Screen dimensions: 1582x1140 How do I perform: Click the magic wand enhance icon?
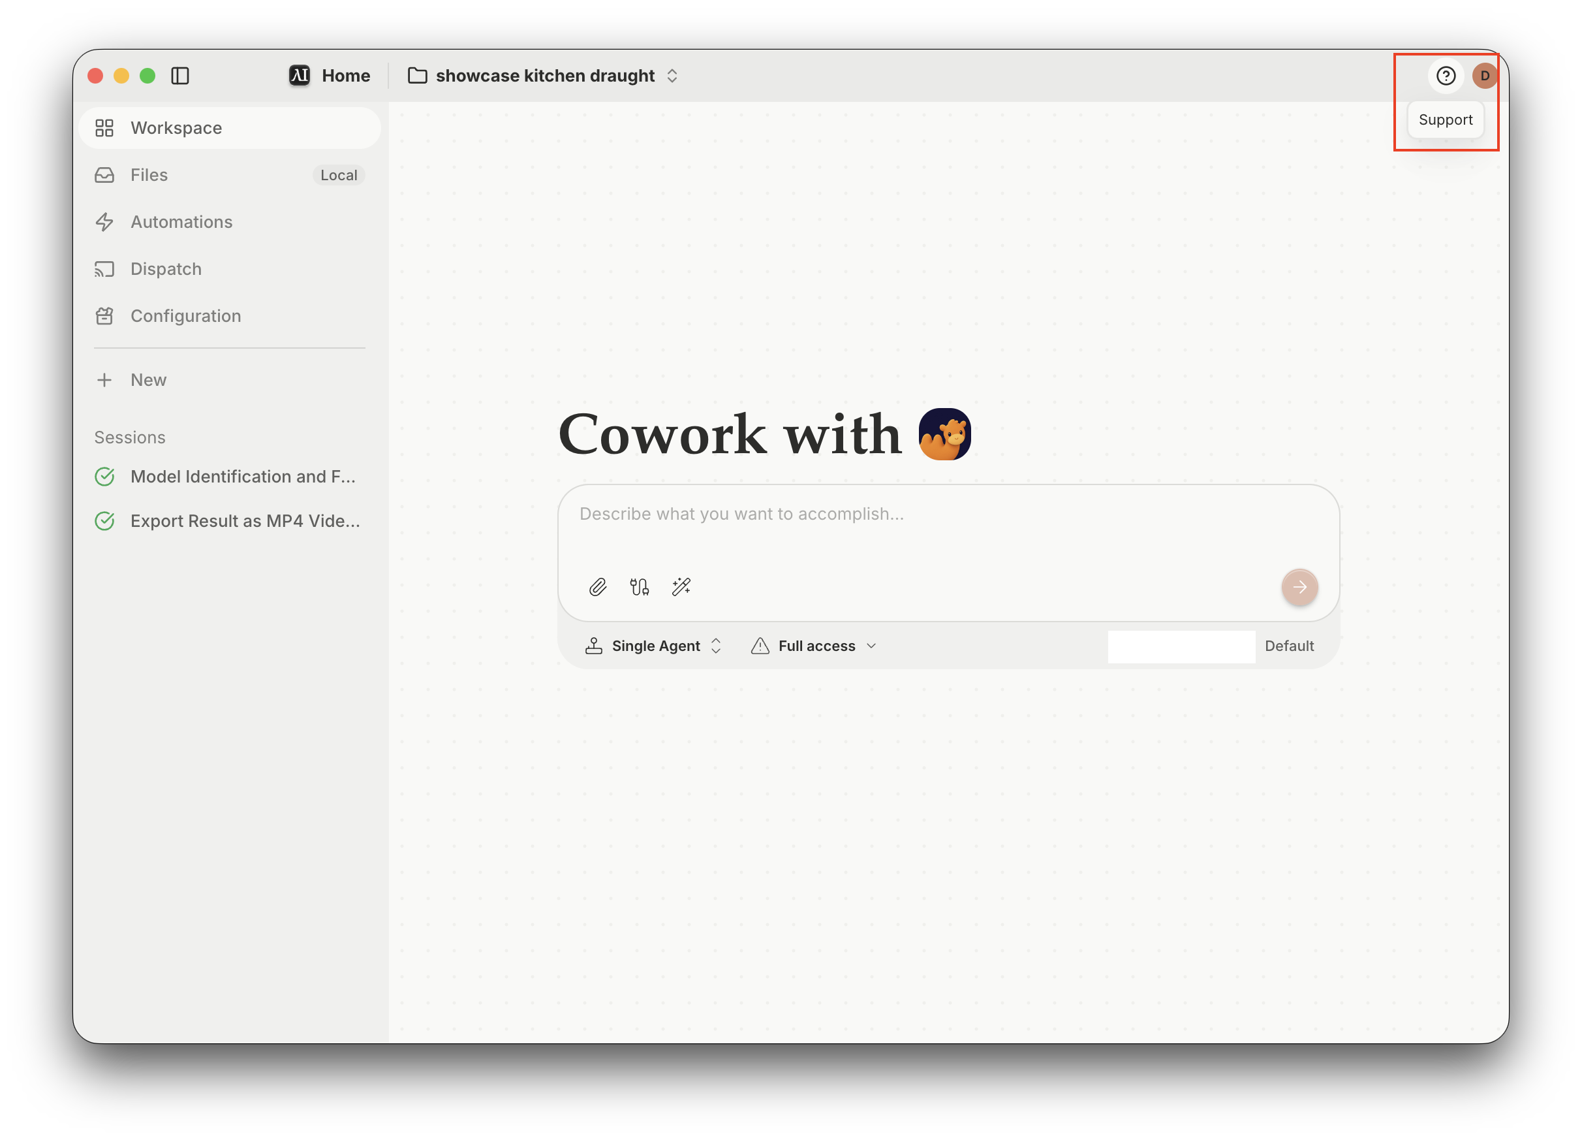pos(681,587)
